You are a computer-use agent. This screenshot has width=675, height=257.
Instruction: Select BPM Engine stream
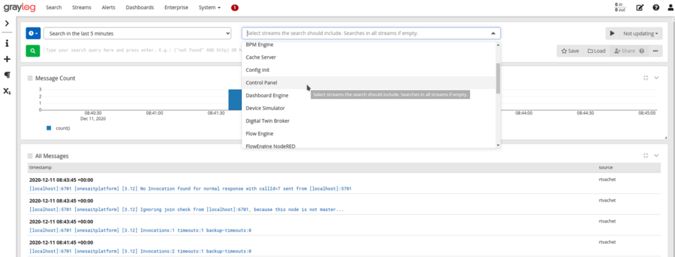click(368, 45)
